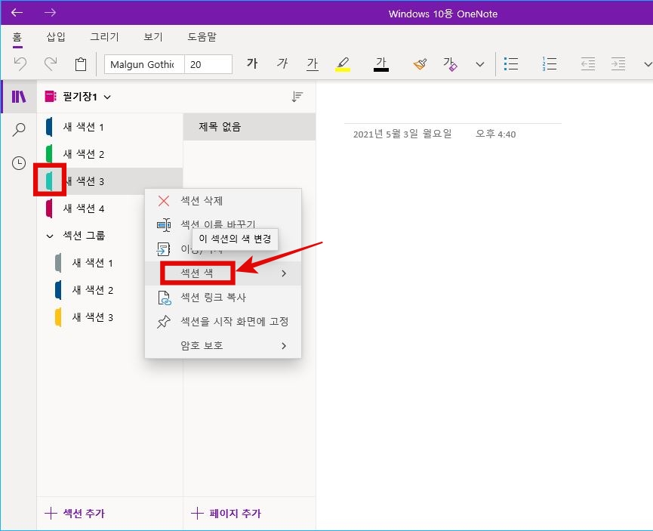The height and width of the screenshot is (531, 653).
Task: Open the Malgun Gothic font name box
Action: (144, 64)
